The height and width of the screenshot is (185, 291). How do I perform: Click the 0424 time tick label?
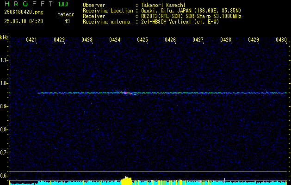click(x=115, y=39)
